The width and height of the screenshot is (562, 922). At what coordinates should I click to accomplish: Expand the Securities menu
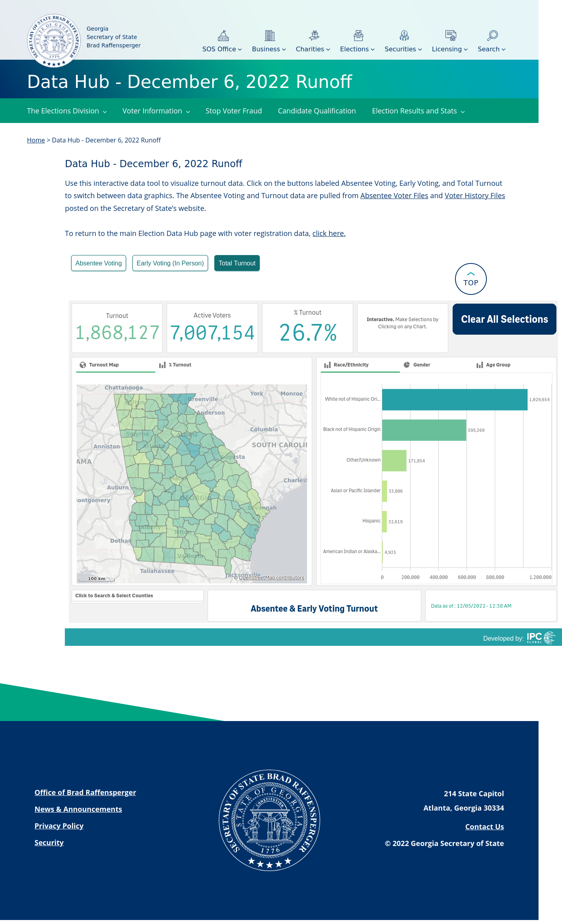[x=403, y=49]
